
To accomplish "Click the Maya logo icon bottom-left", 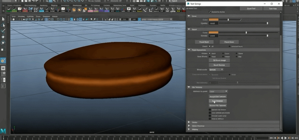I will pyautogui.click(x=3, y=131).
